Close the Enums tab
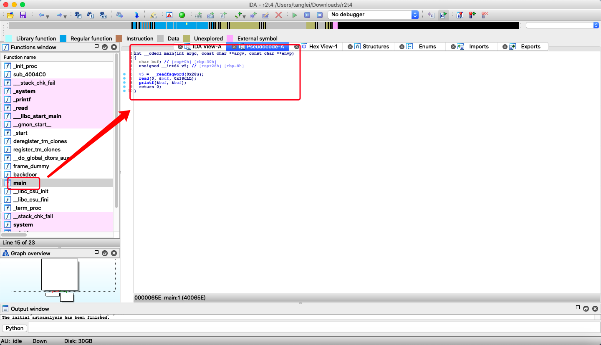The image size is (601, 345). (402, 47)
